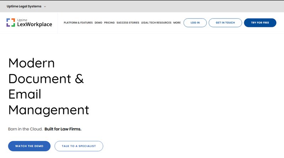Expand the chevron beside Uptime Legal Systems
The image size is (284, 158).
pyautogui.click(x=45, y=6)
